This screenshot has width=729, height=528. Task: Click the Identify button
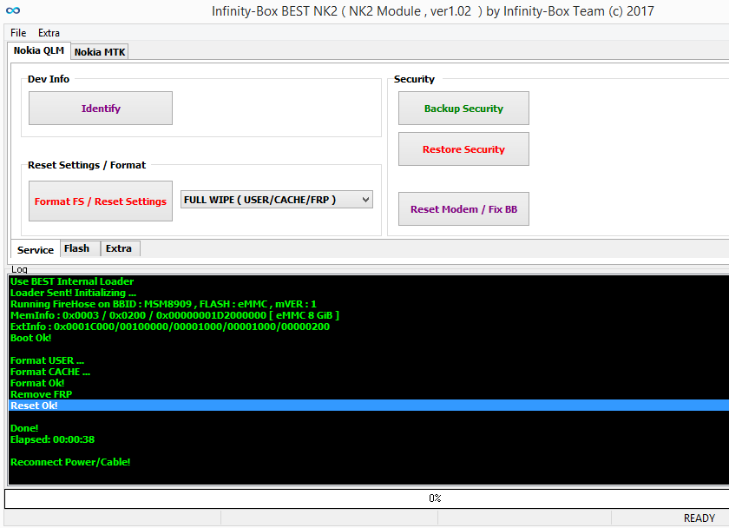[x=101, y=109]
